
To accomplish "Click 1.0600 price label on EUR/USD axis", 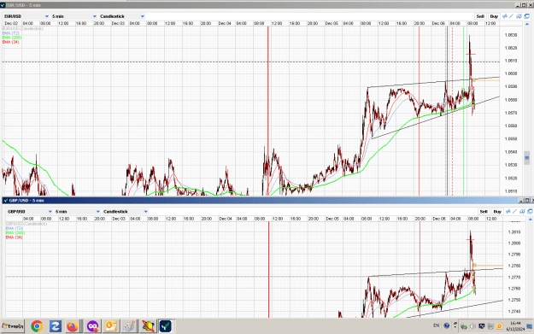I will click(511, 73).
